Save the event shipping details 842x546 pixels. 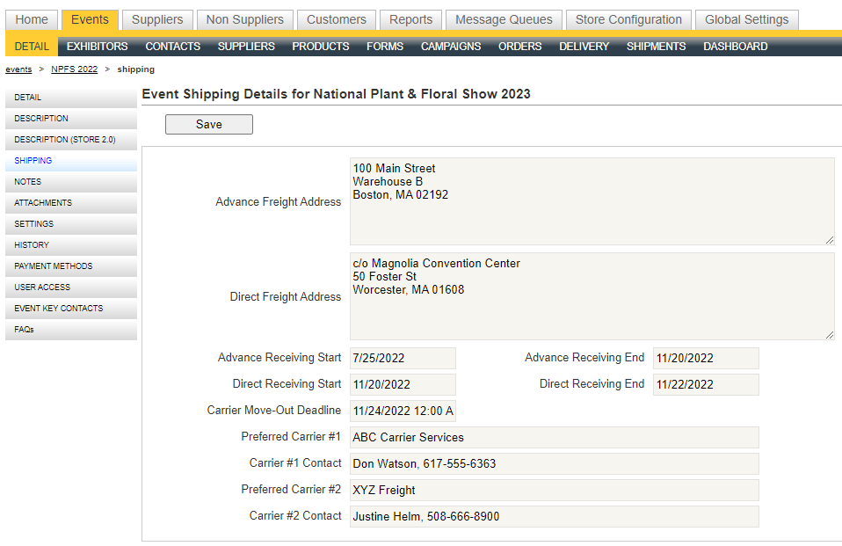[208, 124]
